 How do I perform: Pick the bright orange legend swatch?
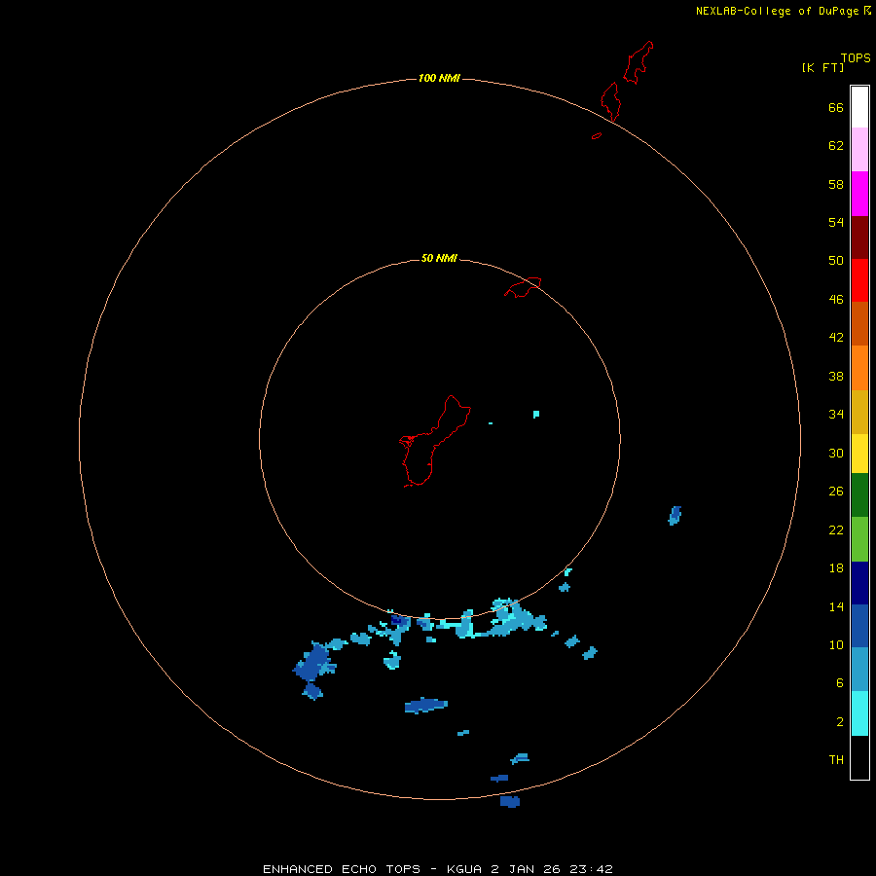[859, 368]
